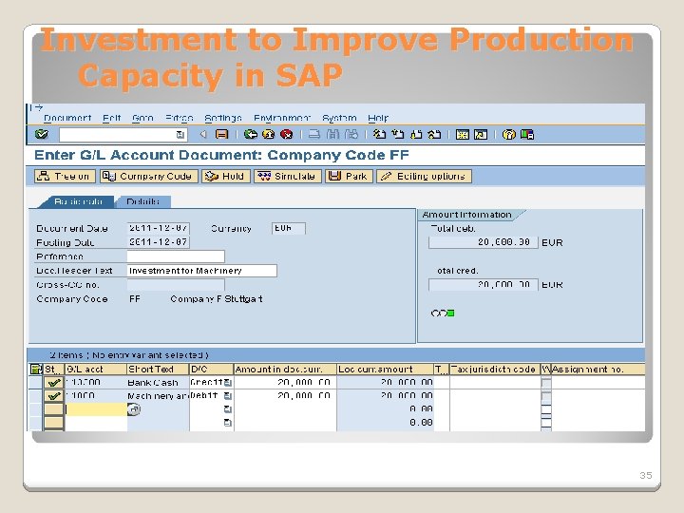Click the Print icon in toolbar
The width and height of the screenshot is (684, 513).
314,134
